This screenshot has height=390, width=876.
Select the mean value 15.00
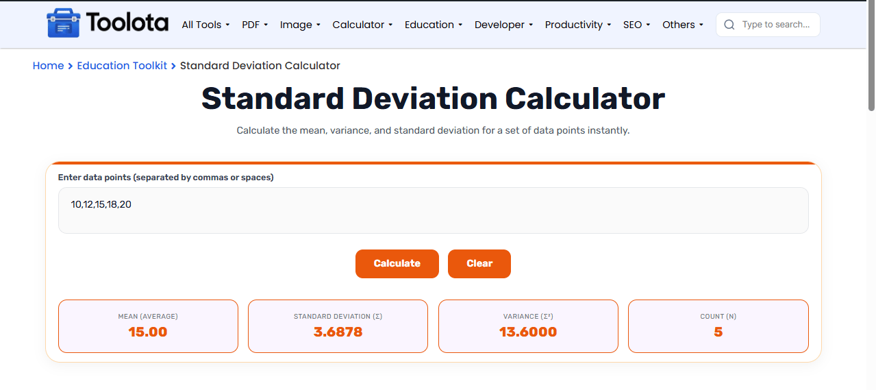[x=148, y=332]
